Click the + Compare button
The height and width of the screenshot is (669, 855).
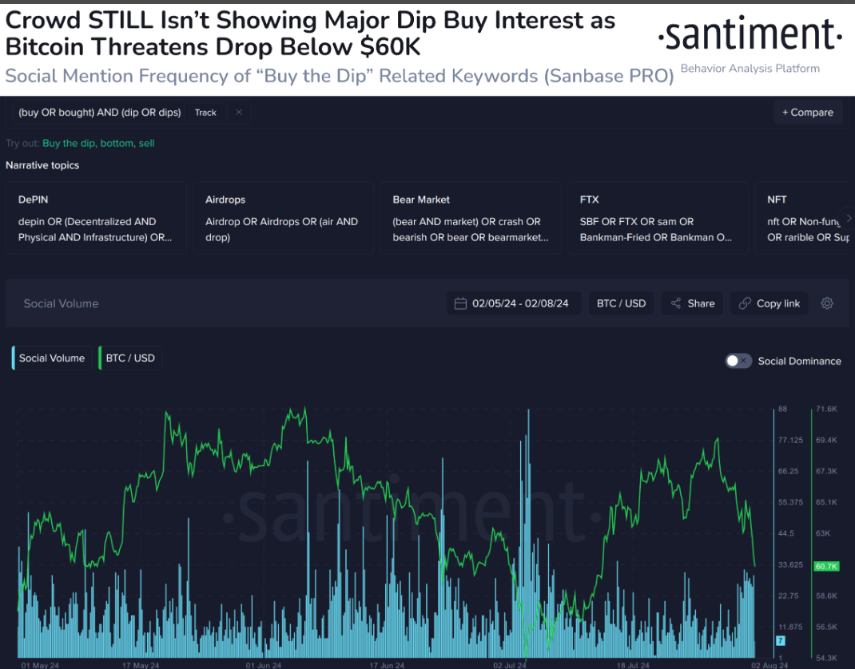pos(808,113)
